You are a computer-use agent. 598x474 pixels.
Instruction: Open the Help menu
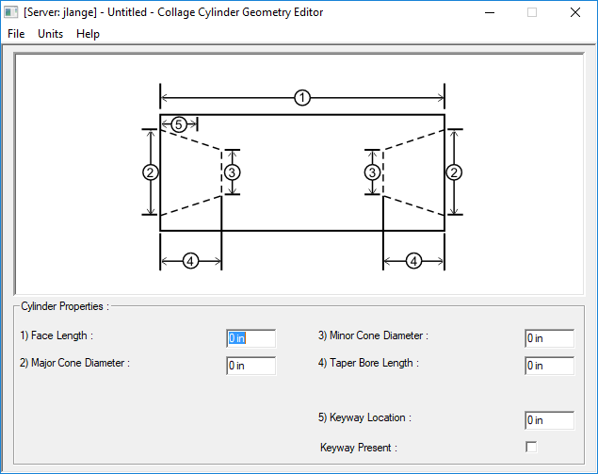[x=88, y=34]
